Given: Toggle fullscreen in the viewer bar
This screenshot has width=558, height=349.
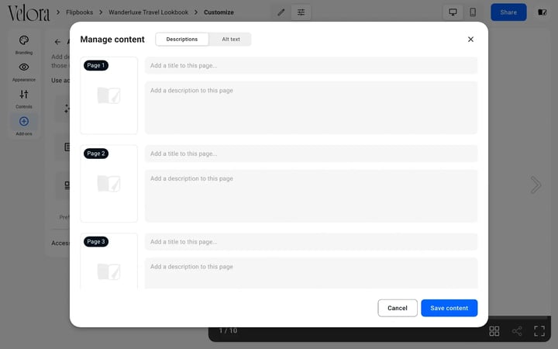Looking at the screenshot, I should click(x=539, y=331).
